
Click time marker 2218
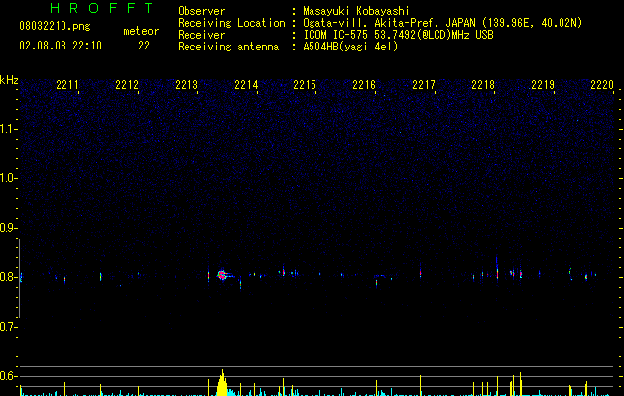pyautogui.click(x=483, y=84)
